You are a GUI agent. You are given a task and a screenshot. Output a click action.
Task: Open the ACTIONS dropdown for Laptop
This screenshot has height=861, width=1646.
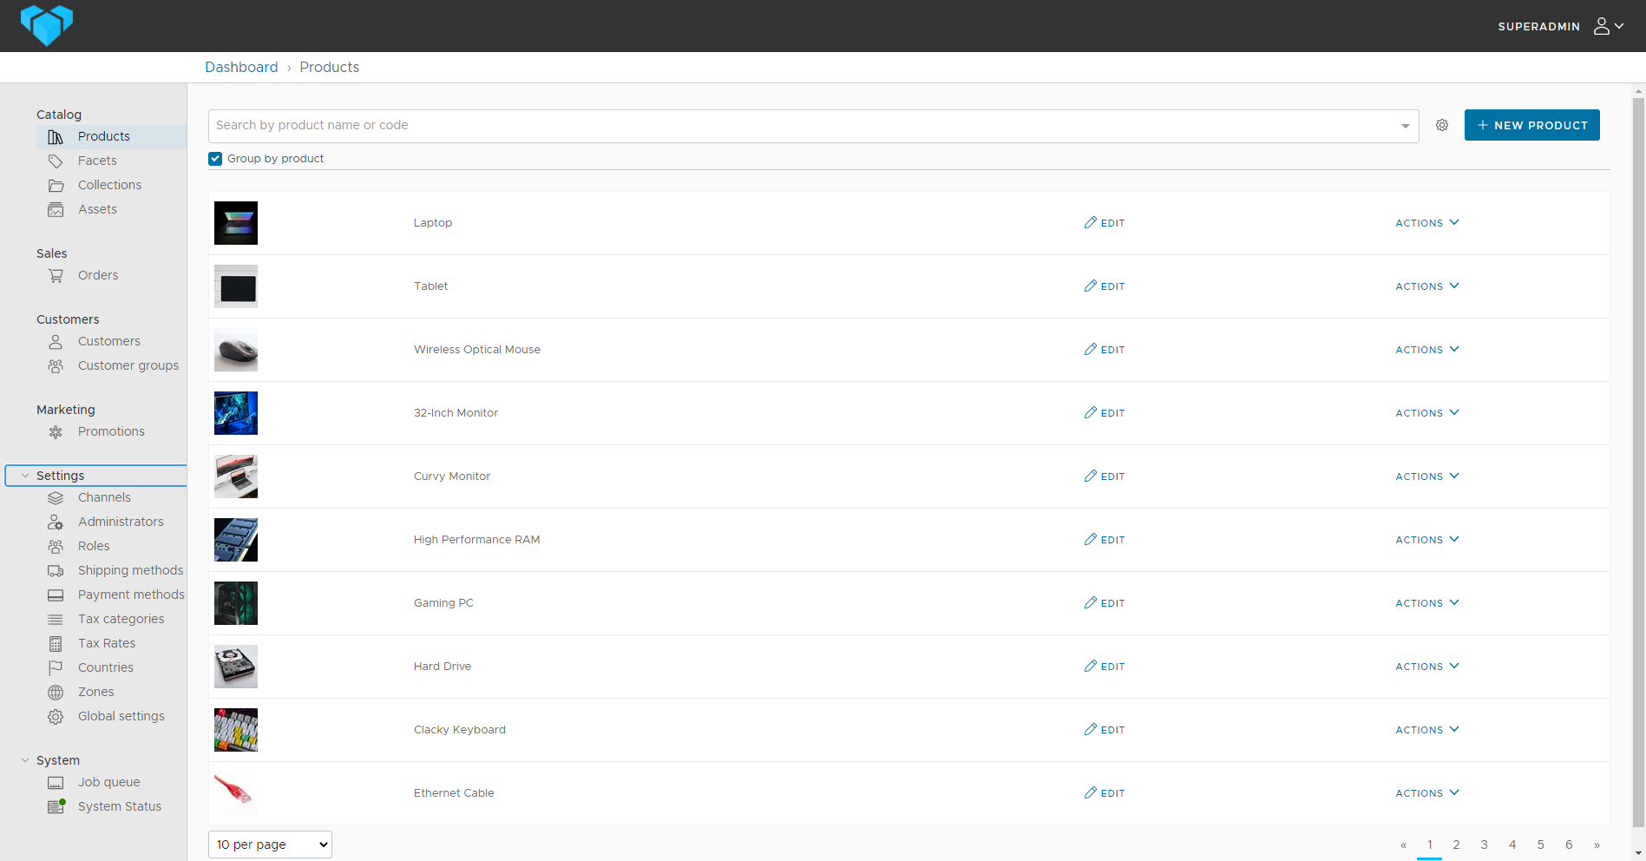1427,223
